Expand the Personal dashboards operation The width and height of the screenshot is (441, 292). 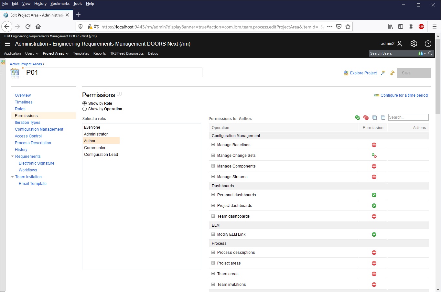click(x=213, y=195)
